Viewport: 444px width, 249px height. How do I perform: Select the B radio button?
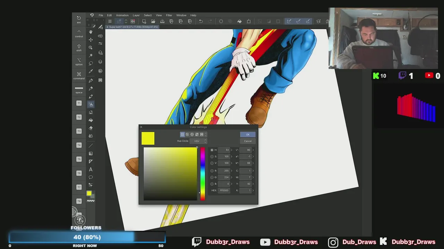click(x=212, y=184)
